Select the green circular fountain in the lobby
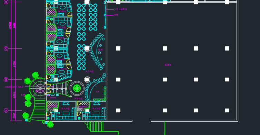 point(77,88)
